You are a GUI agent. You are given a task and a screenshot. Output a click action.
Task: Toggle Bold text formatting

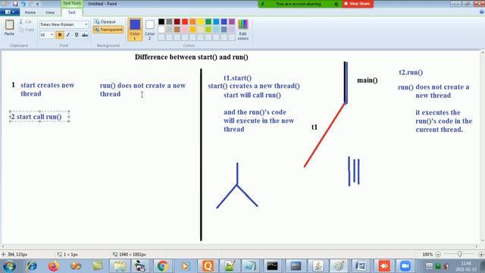coord(60,35)
